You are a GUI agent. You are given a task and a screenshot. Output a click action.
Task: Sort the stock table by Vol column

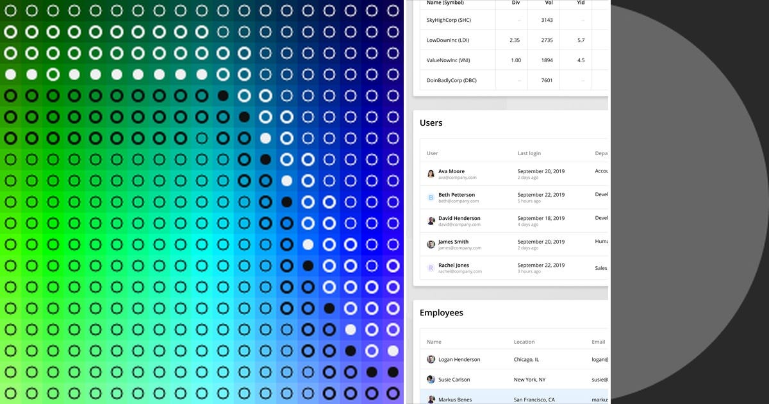pyautogui.click(x=548, y=3)
